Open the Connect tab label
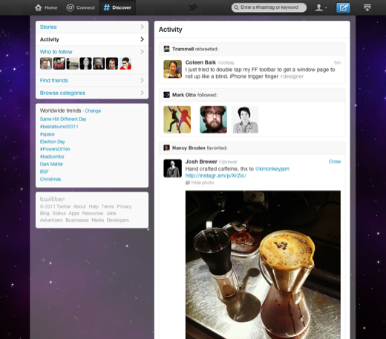The image size is (386, 339). pyautogui.click(x=85, y=7)
